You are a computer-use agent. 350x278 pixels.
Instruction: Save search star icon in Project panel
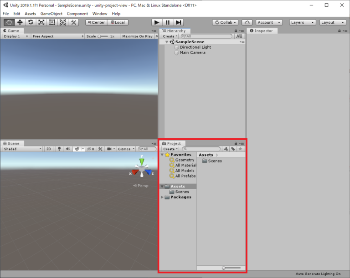point(240,149)
